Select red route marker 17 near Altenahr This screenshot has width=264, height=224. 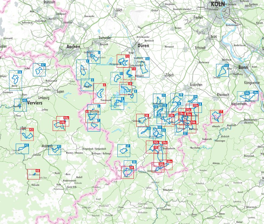click(217, 117)
